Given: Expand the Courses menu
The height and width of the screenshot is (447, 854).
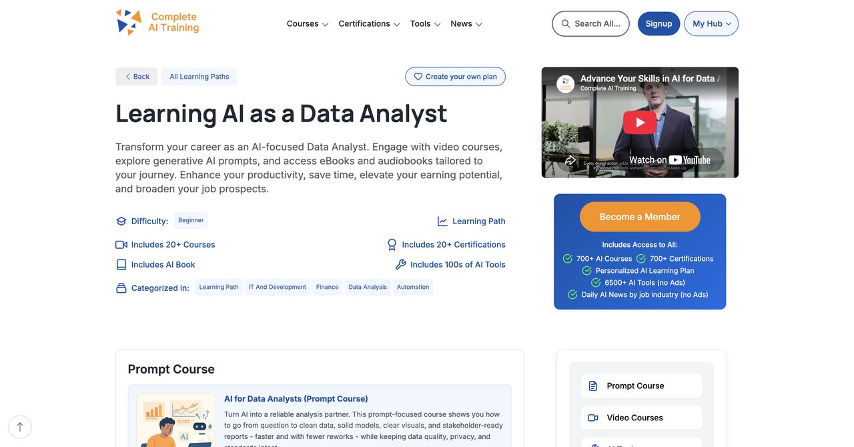Looking at the screenshot, I should click(x=308, y=24).
